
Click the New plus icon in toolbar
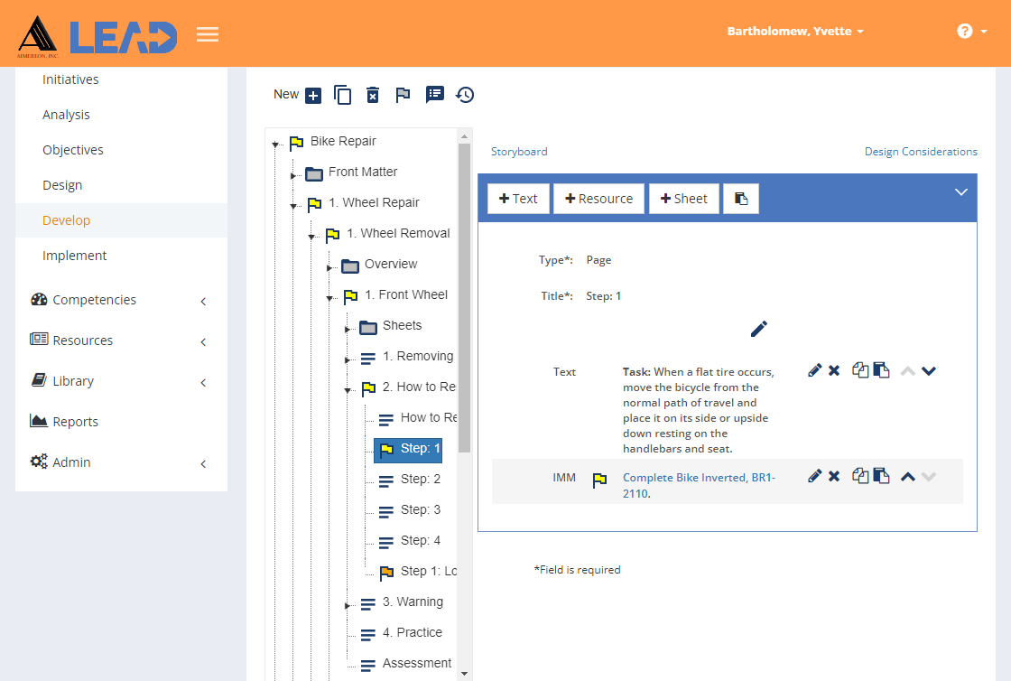coord(312,96)
